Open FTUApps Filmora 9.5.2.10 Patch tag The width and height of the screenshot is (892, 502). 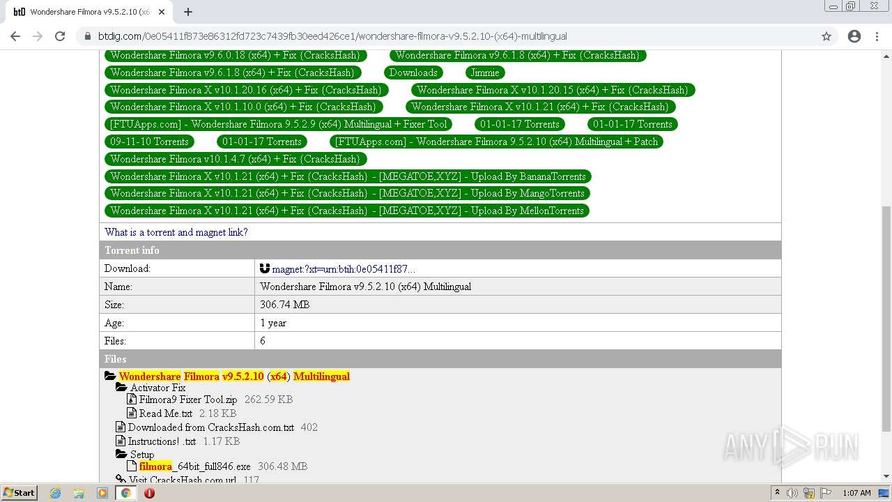click(496, 142)
